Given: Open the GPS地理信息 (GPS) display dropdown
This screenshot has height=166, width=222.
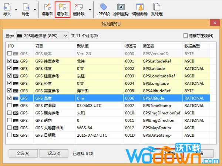Looking at the screenshot, I should pos(42,36).
